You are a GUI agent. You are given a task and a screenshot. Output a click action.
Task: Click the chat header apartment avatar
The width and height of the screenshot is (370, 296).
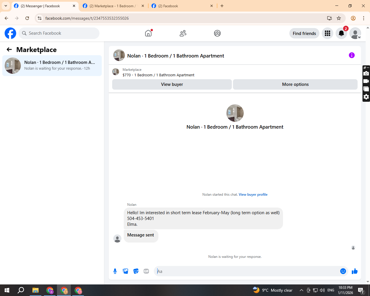119,55
